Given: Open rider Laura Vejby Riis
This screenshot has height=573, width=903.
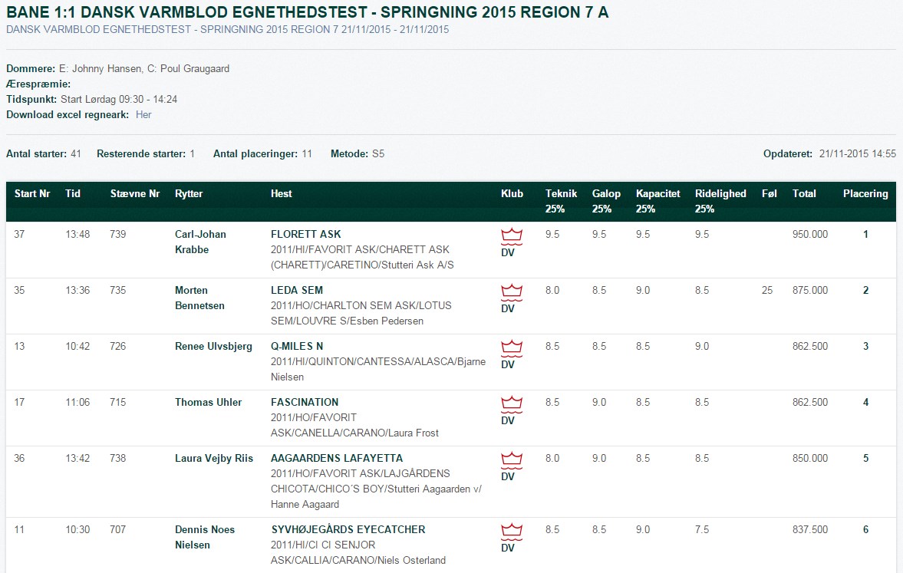Looking at the screenshot, I should coord(214,458).
